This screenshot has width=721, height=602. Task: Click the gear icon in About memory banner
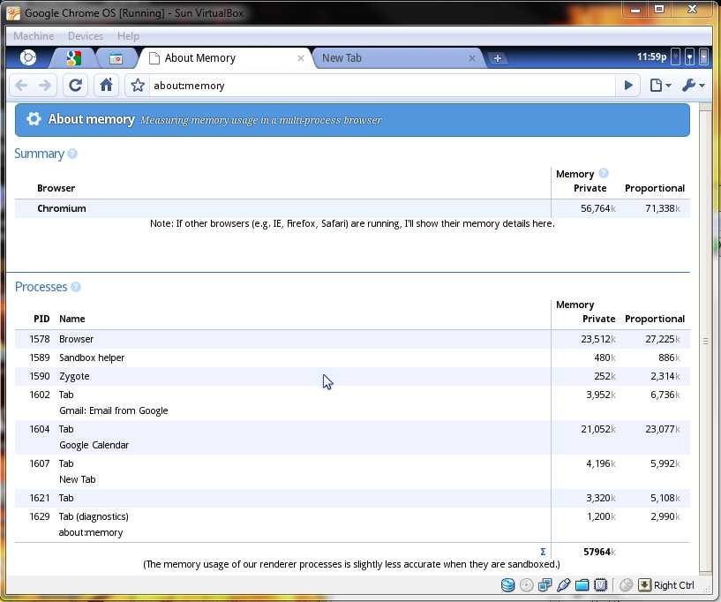coord(34,119)
